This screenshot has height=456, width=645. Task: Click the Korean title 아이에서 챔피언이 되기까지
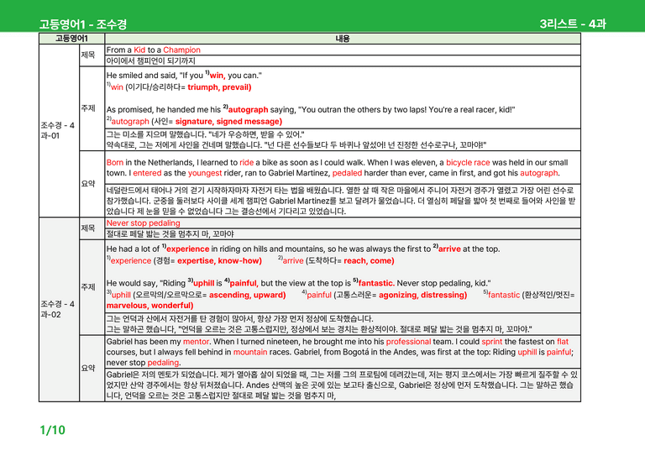(x=151, y=60)
